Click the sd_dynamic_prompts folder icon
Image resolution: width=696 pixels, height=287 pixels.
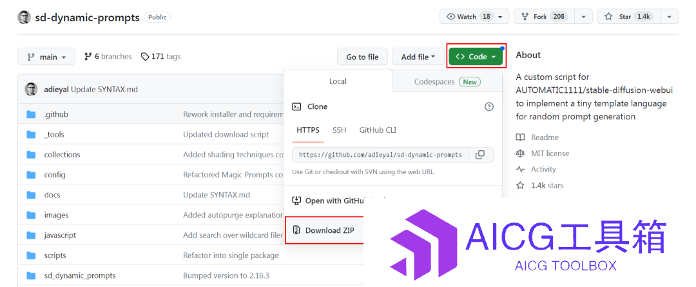coord(31,275)
